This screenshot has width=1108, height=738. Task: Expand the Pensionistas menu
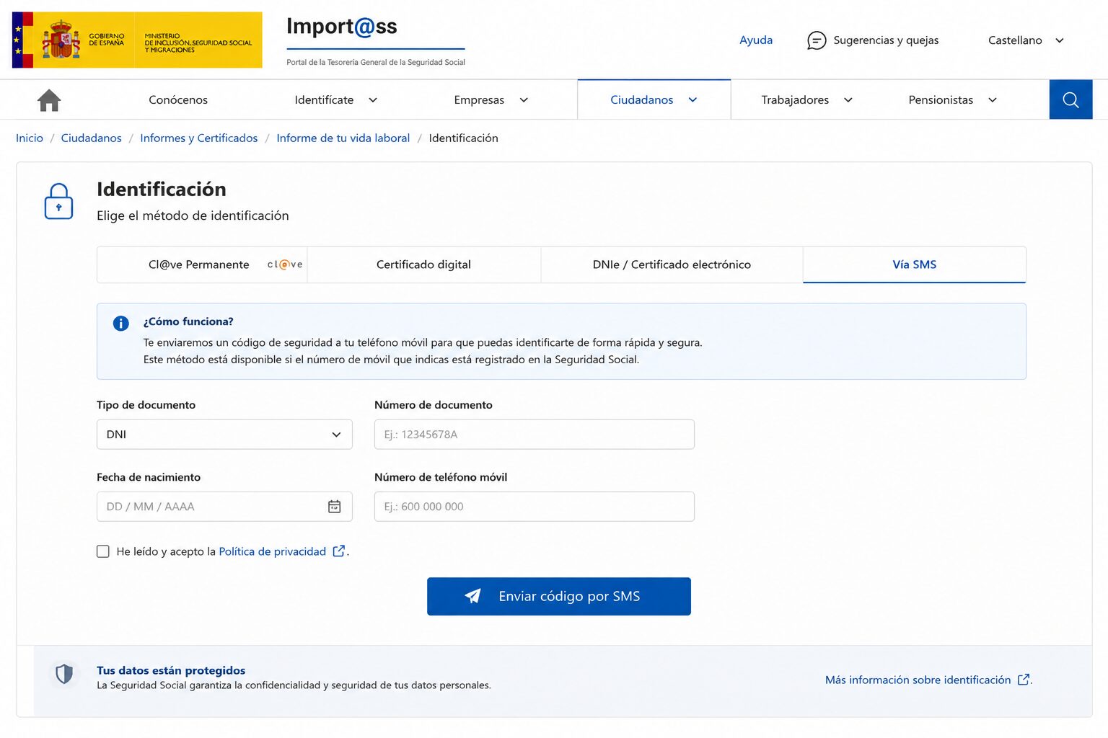952,100
